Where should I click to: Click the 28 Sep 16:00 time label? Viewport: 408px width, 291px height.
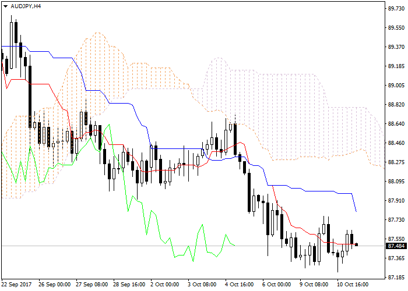click(x=129, y=285)
